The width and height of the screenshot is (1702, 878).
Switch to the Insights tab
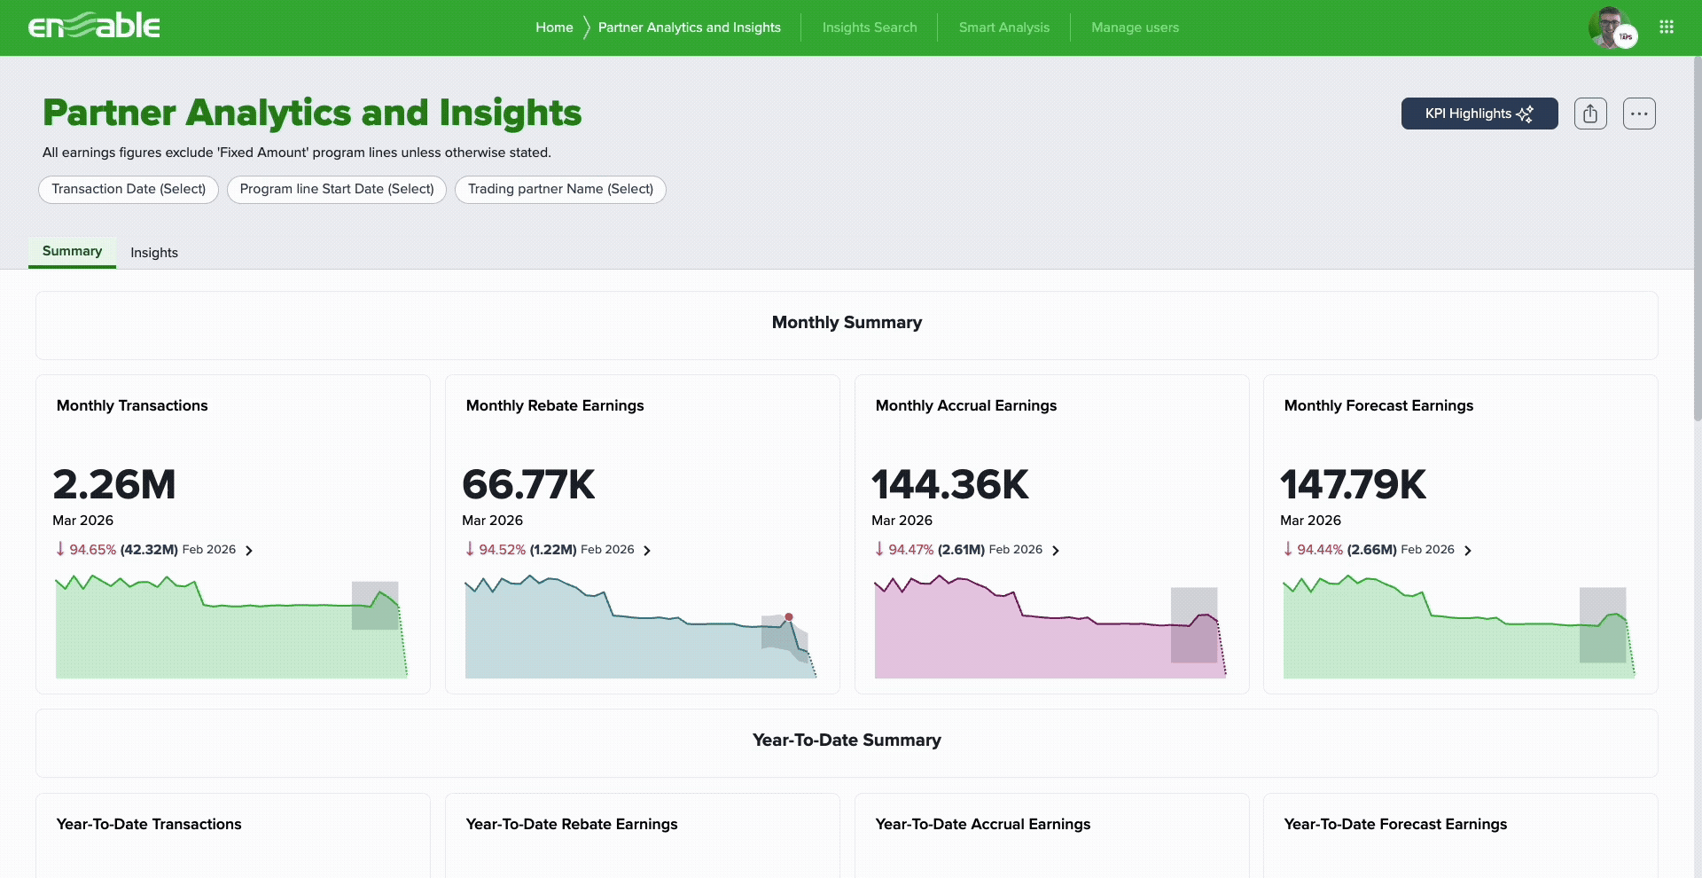tap(154, 253)
